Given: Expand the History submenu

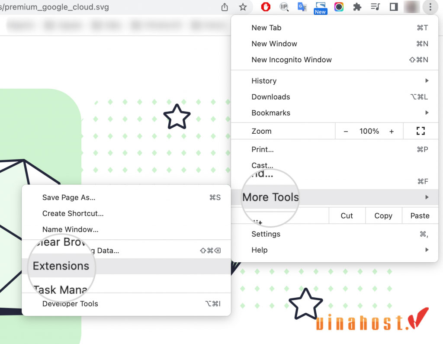Looking at the screenshot, I should coord(334,81).
